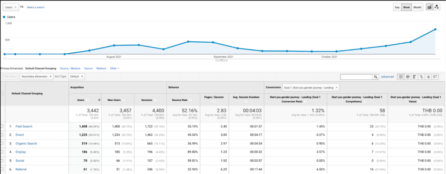Screen dimensions: 446x174
Task: Check the Social row checkbox
Action: 2,161
